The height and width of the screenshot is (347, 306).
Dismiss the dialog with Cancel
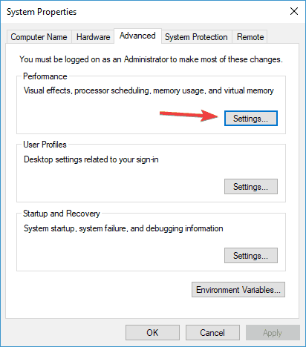coord(212,333)
